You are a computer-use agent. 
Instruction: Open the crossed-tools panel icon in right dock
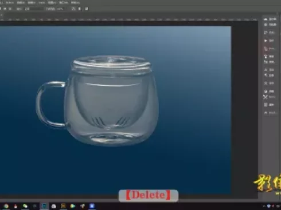coord(266,97)
